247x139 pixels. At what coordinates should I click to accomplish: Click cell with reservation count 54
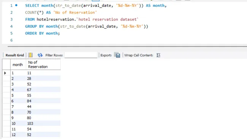coord(43,129)
